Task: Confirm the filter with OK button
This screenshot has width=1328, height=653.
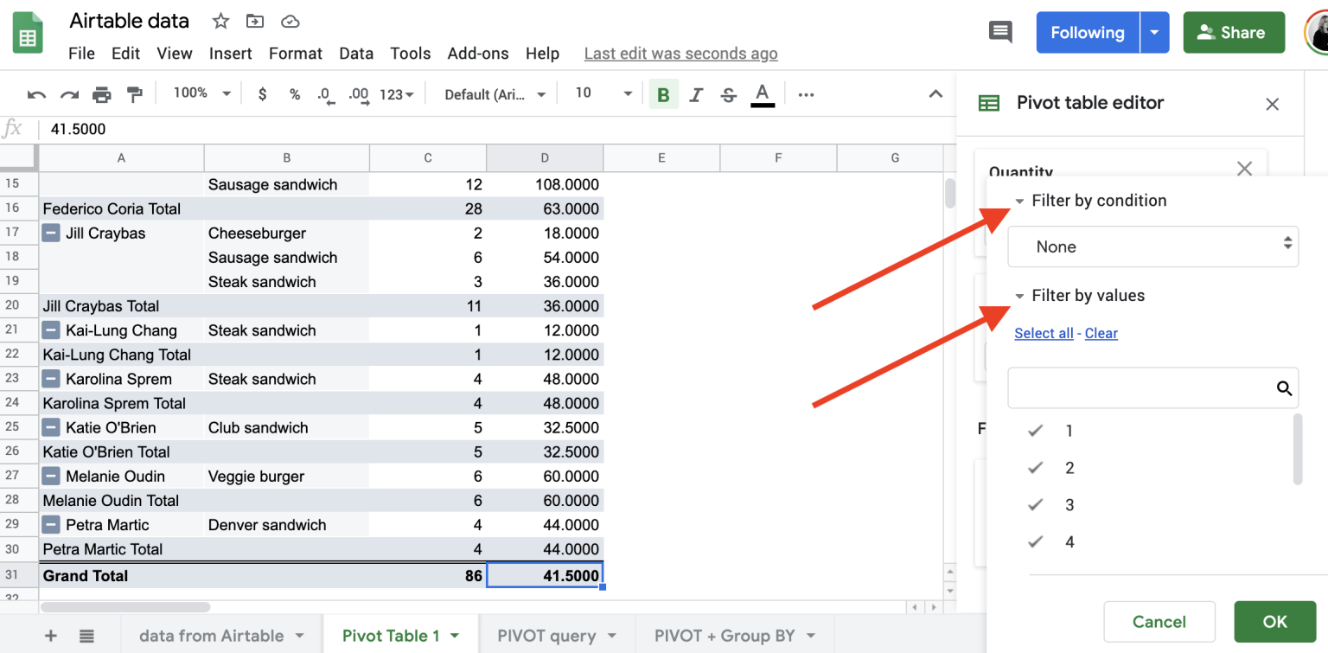Action: [x=1274, y=621]
